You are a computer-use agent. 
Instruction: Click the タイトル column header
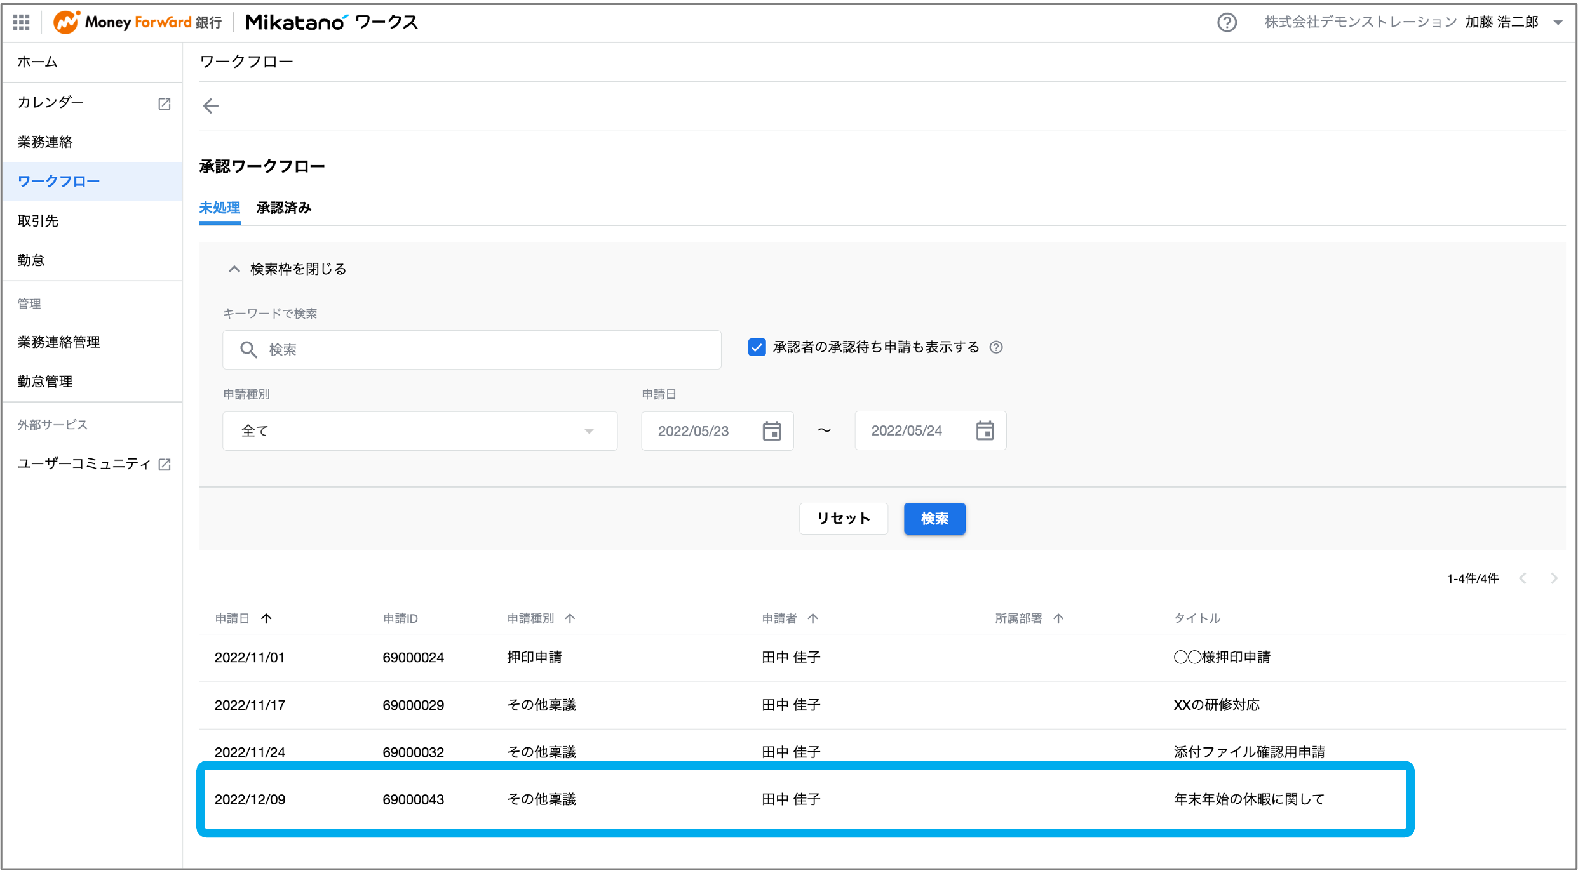coord(1197,618)
